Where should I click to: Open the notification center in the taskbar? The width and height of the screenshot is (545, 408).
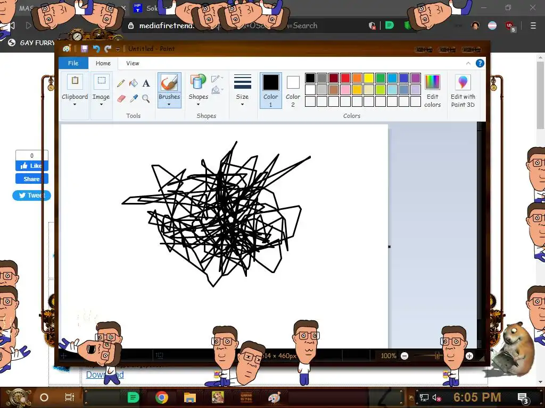point(523,397)
